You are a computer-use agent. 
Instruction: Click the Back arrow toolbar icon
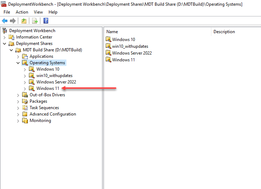[x=5, y=21]
